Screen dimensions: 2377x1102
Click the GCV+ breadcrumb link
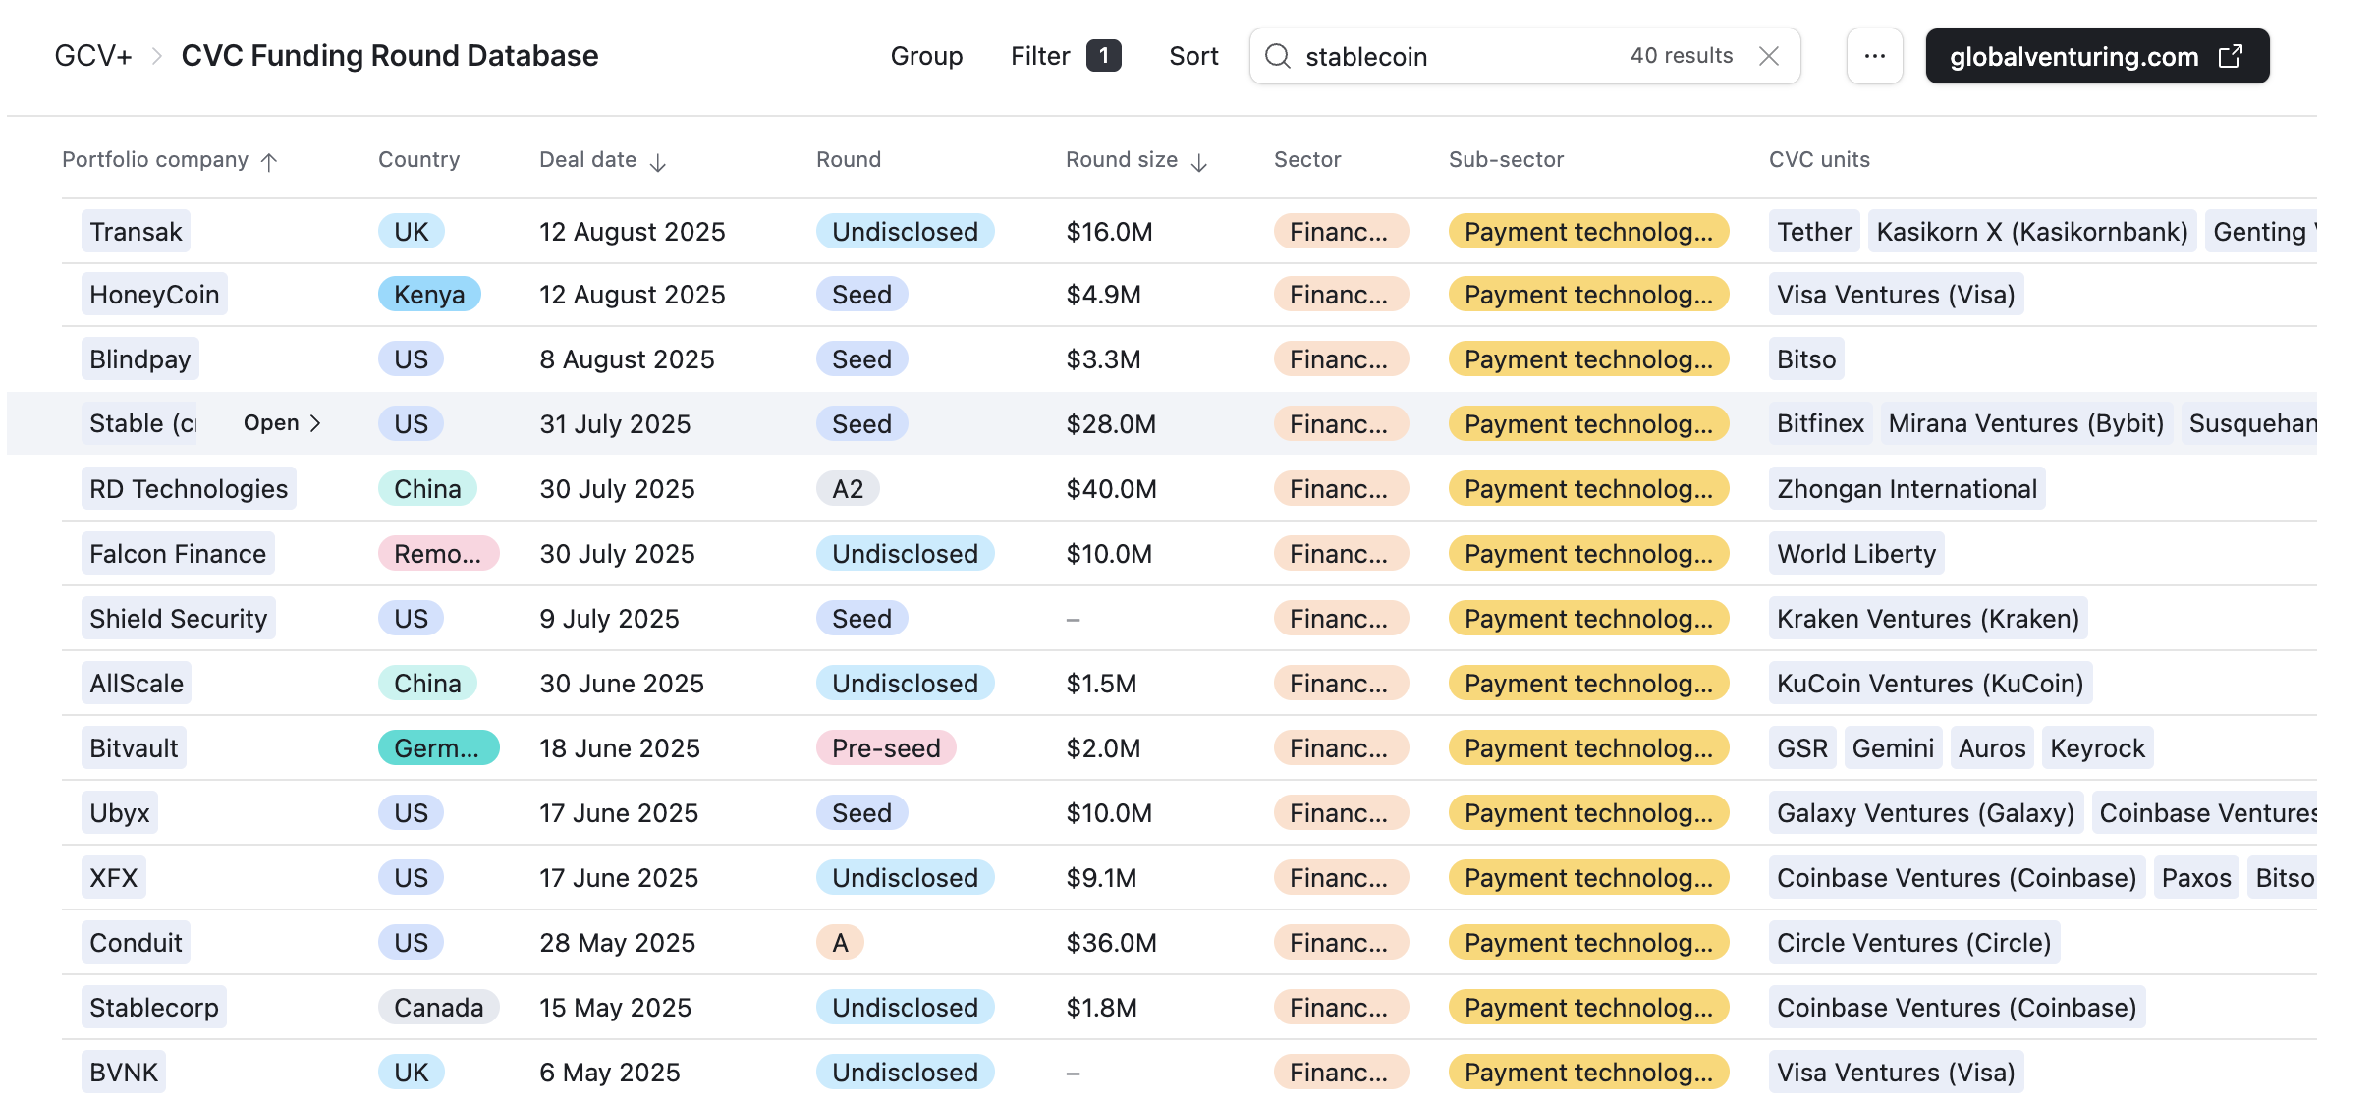click(92, 56)
